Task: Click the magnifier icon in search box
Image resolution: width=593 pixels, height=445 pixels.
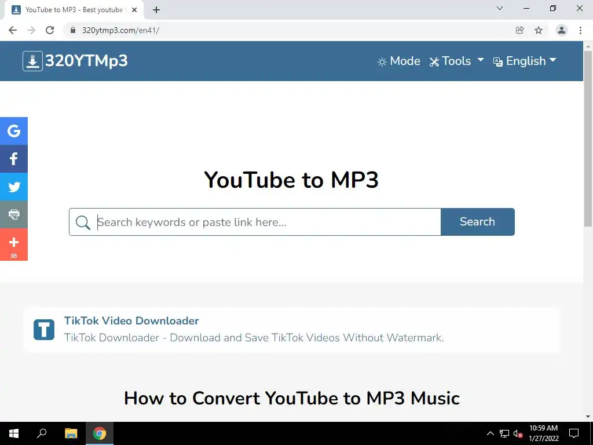Action: [x=83, y=222]
